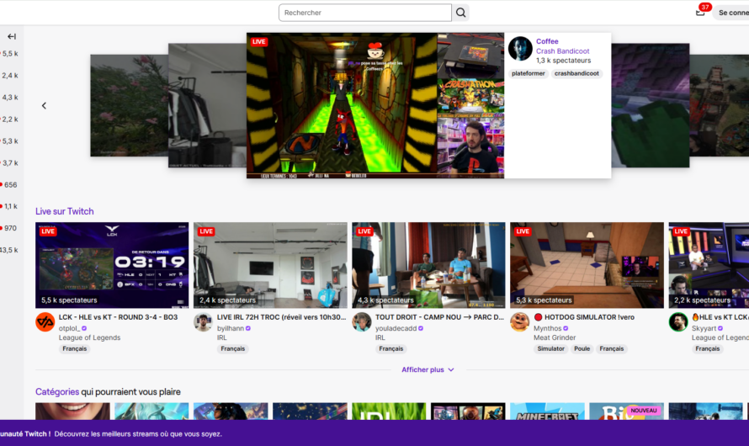
Task: Open sidebar channel showing 1,1 k viewers
Action: [x=9, y=206]
